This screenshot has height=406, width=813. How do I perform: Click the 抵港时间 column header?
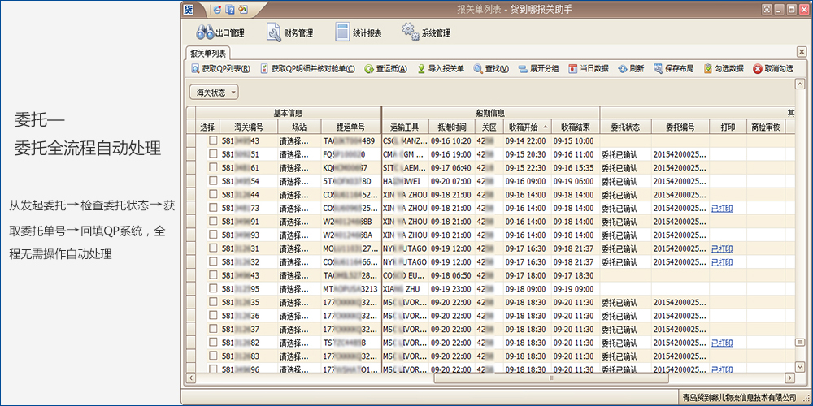(x=452, y=127)
